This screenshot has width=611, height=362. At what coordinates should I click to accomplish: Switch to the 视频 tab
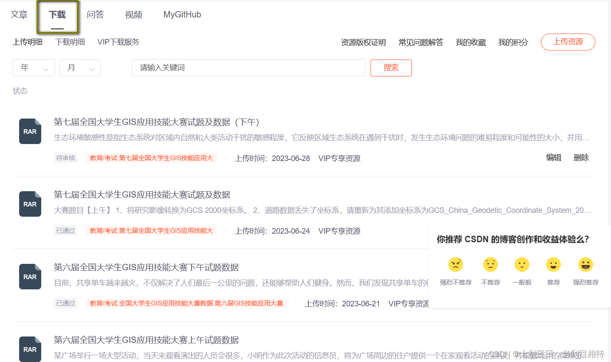tap(133, 14)
